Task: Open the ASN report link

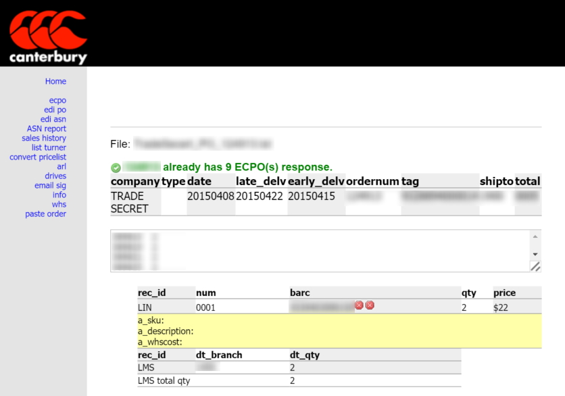Action: [47, 128]
